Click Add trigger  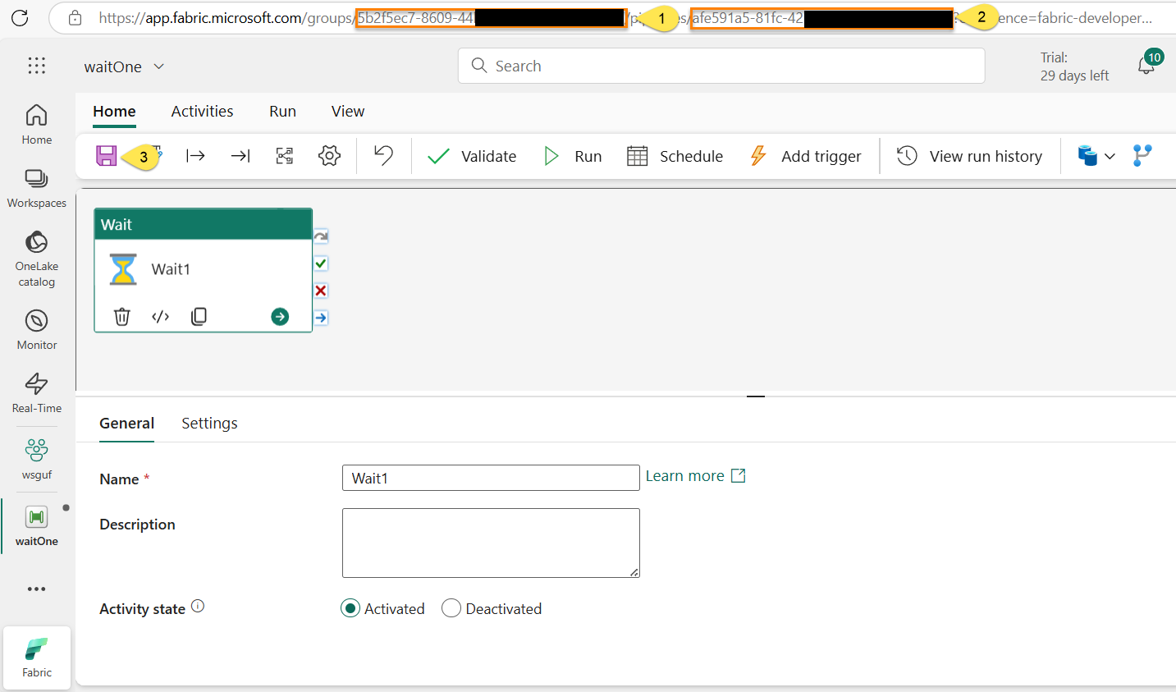[x=805, y=156]
